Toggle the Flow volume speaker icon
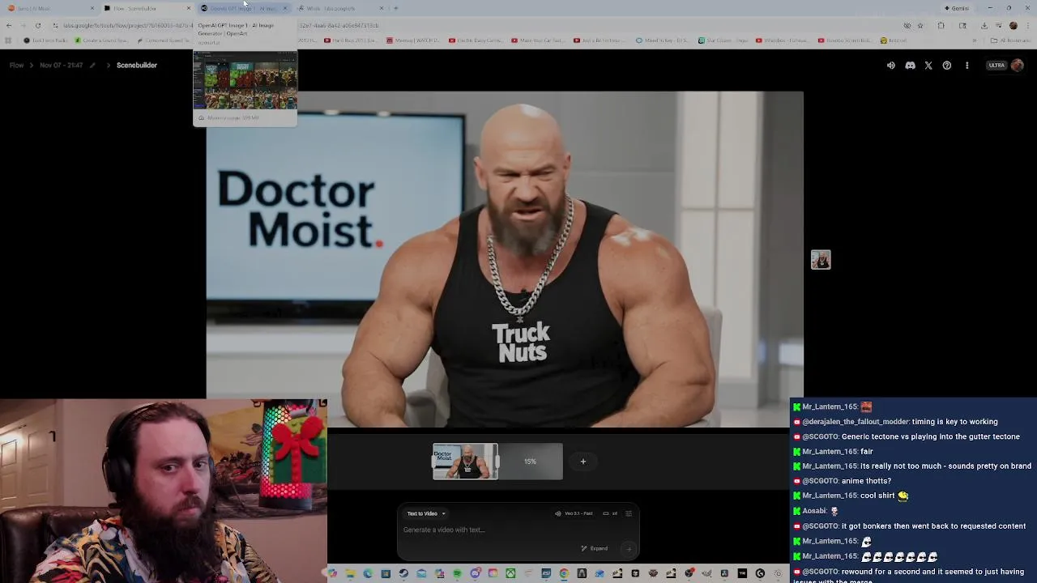This screenshot has width=1037, height=583. click(x=890, y=66)
